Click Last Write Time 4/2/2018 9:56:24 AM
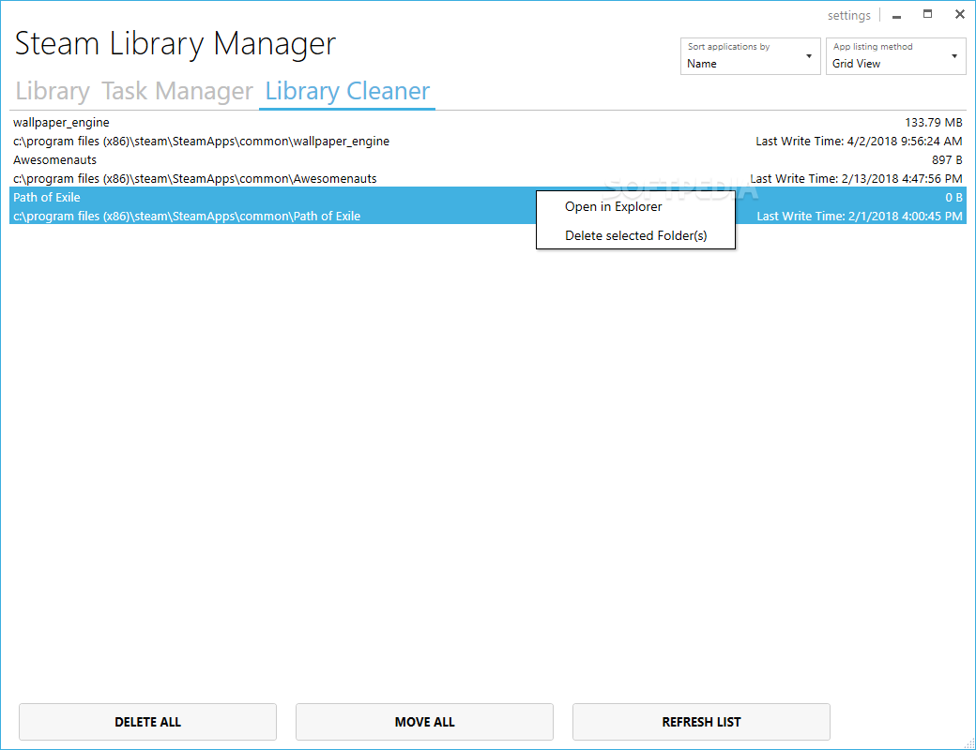The height and width of the screenshot is (750, 976). click(x=859, y=142)
